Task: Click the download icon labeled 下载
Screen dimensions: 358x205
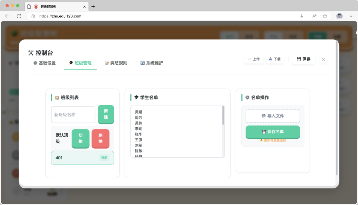Action: pos(271,59)
